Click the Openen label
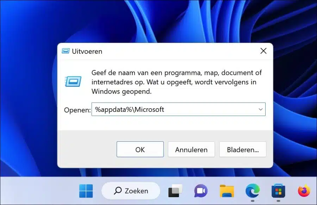 [77, 110]
